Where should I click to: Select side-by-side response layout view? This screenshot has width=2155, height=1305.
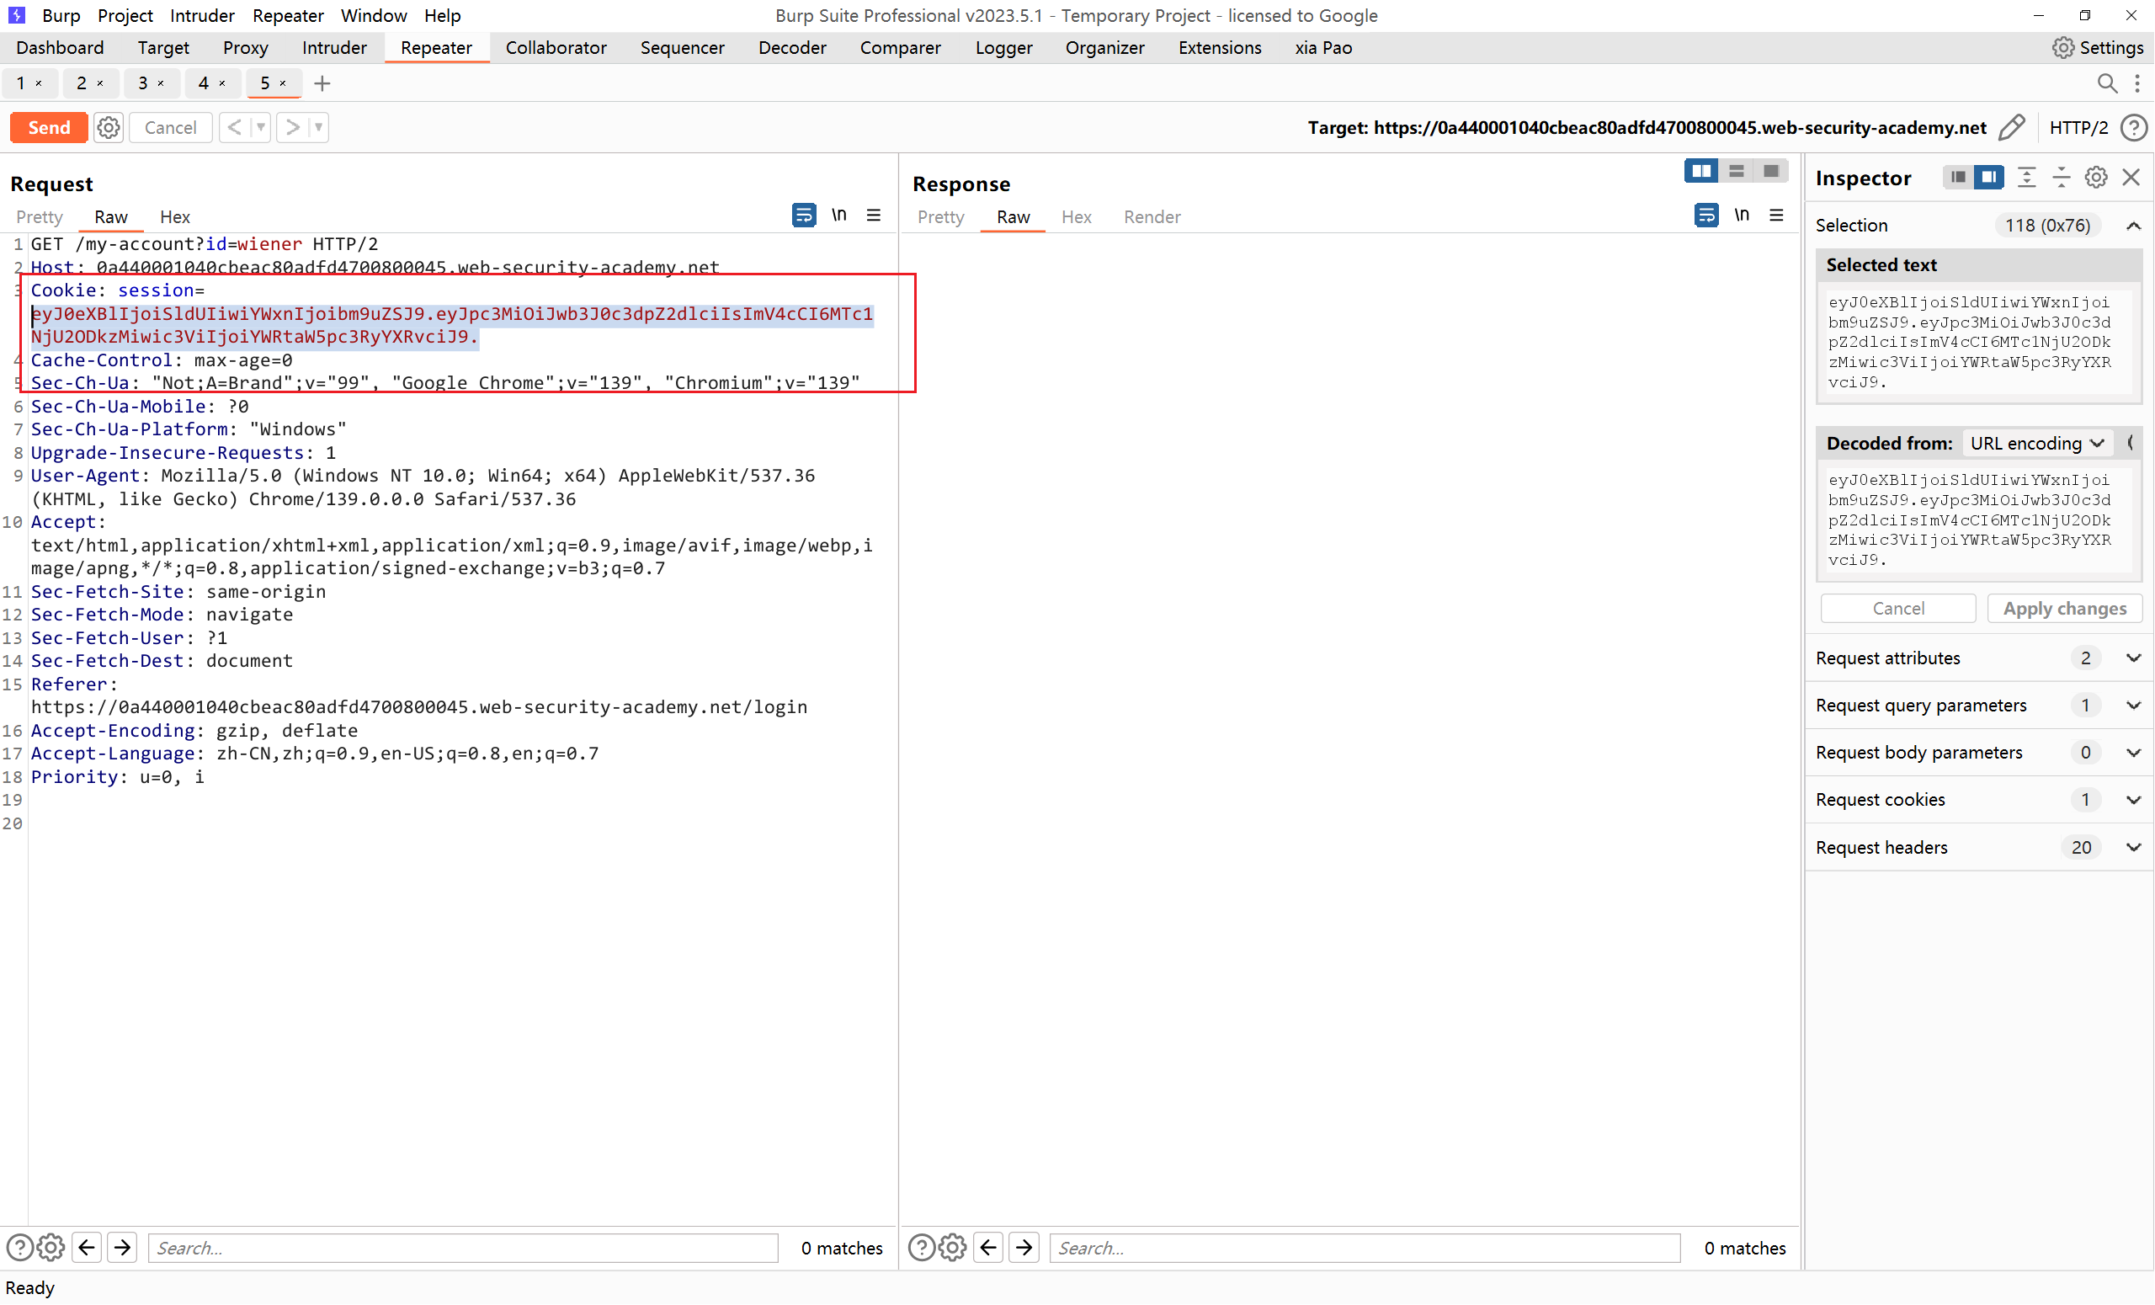(x=1701, y=172)
